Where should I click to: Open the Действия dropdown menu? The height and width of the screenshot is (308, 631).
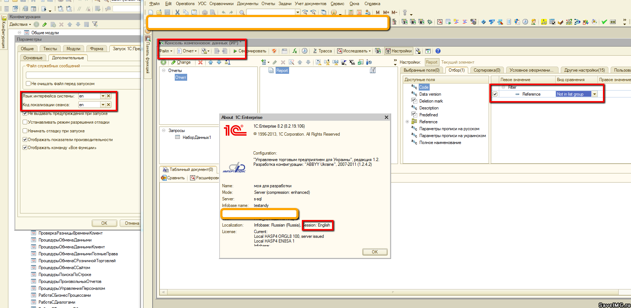pos(20,24)
